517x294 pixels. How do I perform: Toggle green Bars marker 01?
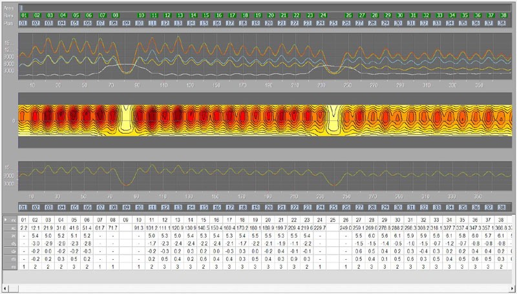[24, 15]
